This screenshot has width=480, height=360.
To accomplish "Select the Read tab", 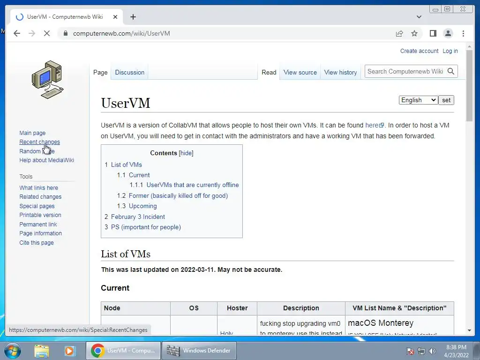I will coord(269,73).
